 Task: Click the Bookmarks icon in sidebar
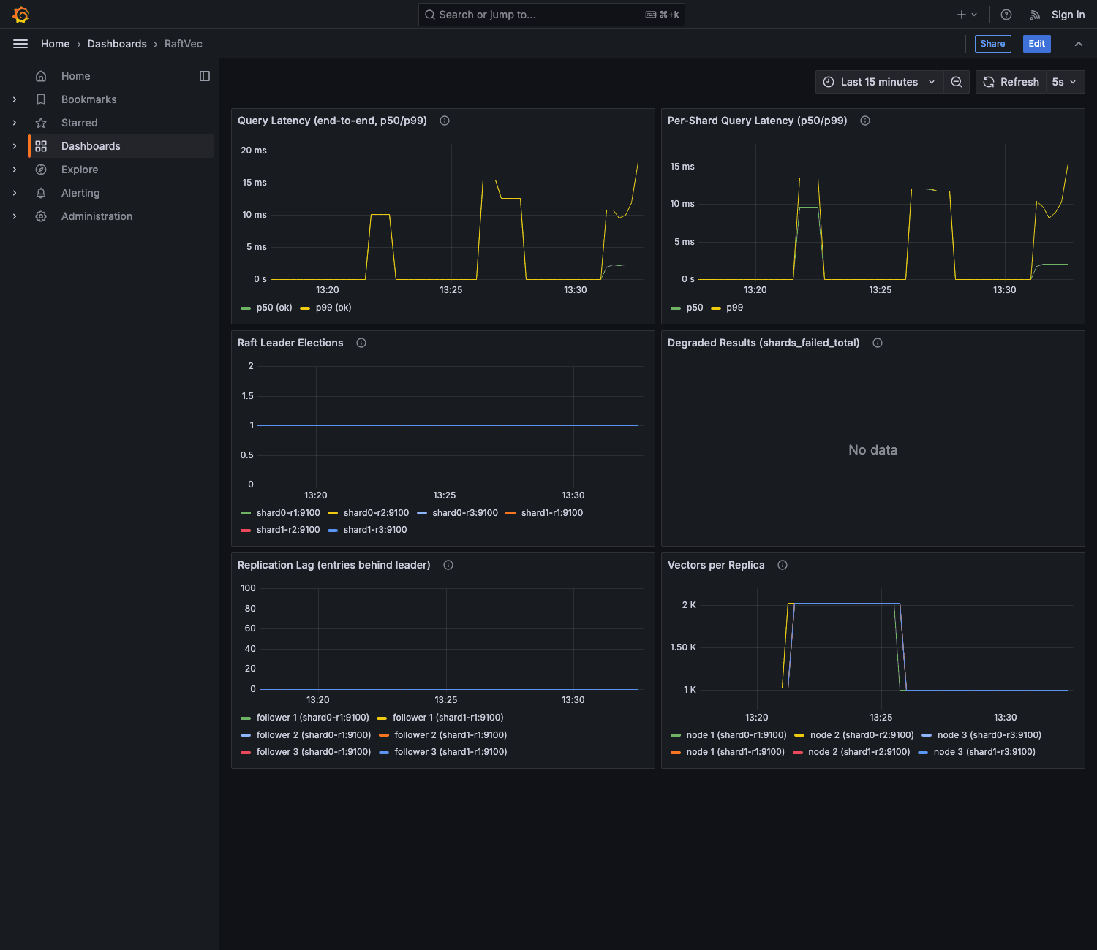click(x=41, y=99)
